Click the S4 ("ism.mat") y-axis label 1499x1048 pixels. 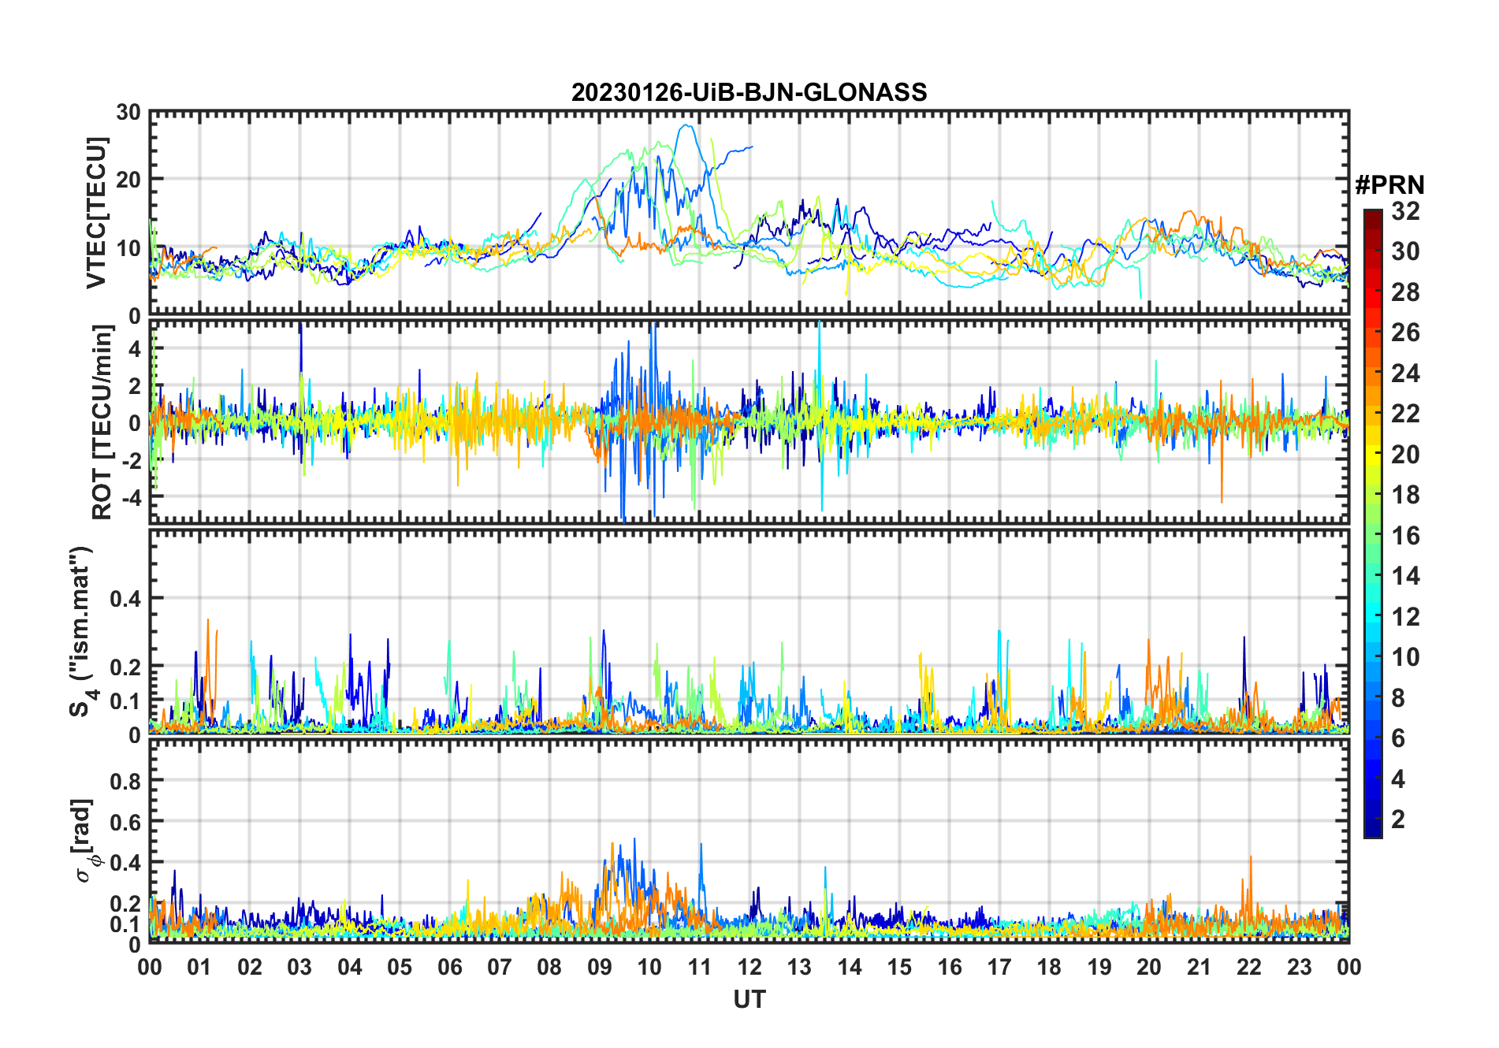pos(82,631)
